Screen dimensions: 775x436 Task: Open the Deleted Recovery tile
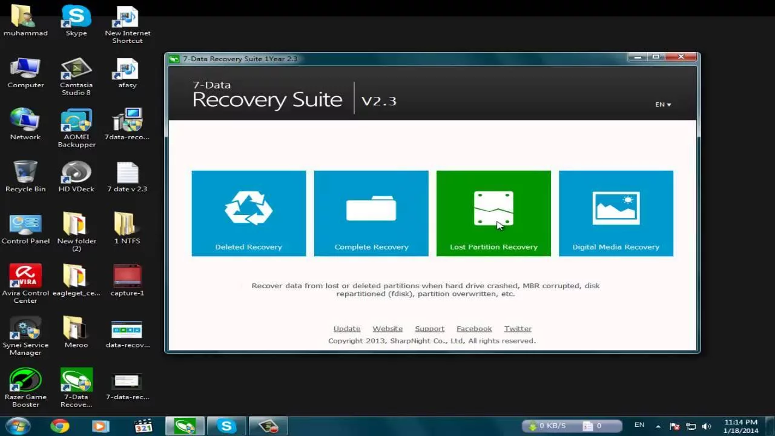point(248,213)
